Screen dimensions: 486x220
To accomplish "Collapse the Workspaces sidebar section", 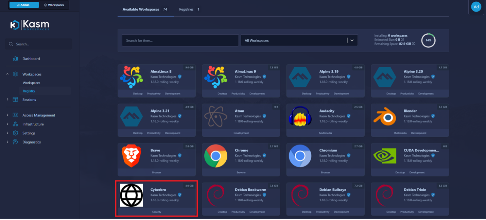I will click(7, 74).
